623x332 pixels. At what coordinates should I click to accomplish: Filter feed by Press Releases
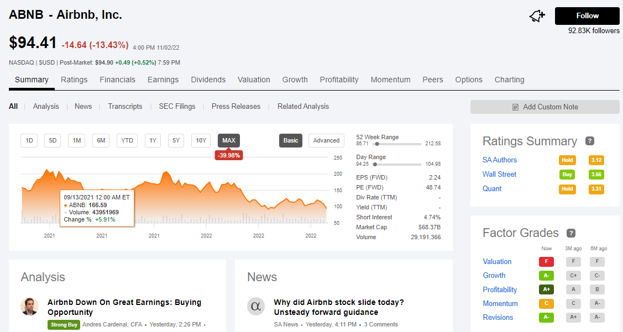[236, 107]
